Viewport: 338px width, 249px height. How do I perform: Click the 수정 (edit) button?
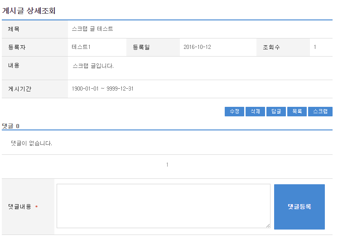234,111
